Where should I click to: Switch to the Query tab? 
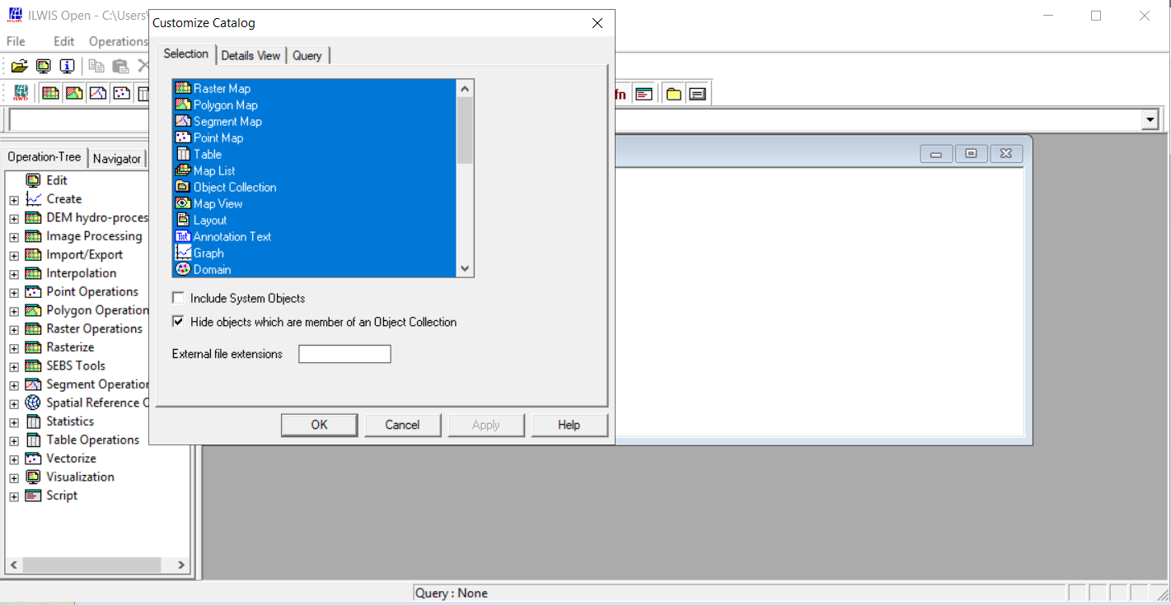tap(307, 55)
